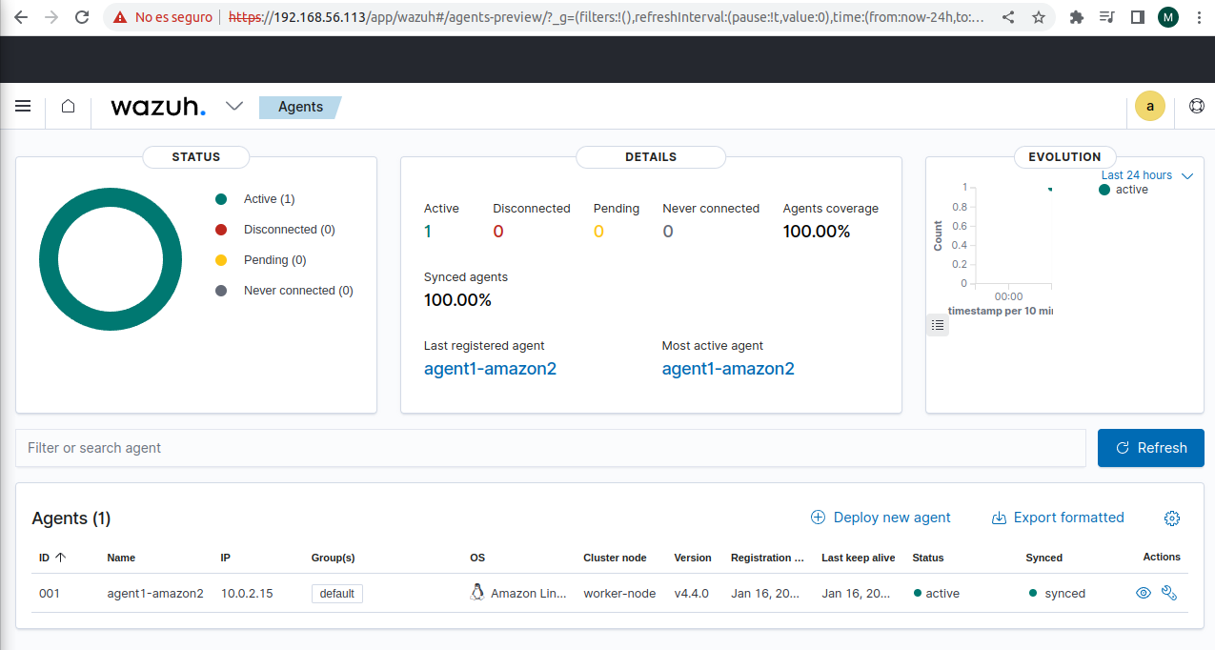
Task: Open table settings gear icon
Action: [1172, 518]
